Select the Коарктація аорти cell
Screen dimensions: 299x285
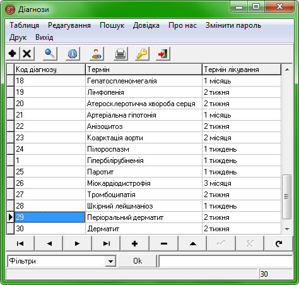[x=144, y=138]
